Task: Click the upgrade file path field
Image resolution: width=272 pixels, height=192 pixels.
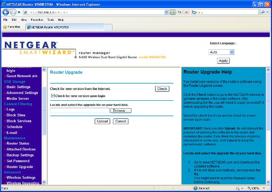Action: pyautogui.click(x=80, y=110)
